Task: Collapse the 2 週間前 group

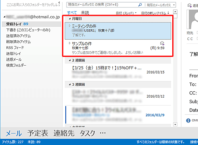Action: [70, 60]
